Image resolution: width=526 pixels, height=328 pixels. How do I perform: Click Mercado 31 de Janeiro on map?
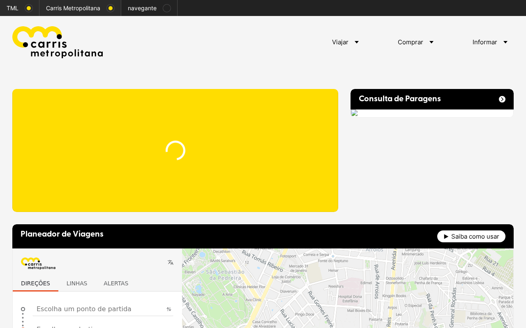coord(298,268)
